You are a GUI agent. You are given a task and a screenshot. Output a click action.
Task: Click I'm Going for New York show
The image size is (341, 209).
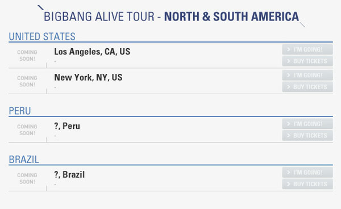307,75
